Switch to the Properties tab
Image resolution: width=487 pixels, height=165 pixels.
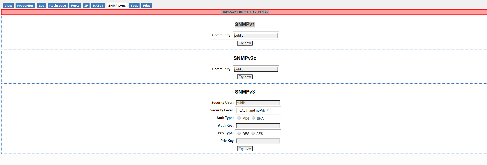[x=25, y=6]
